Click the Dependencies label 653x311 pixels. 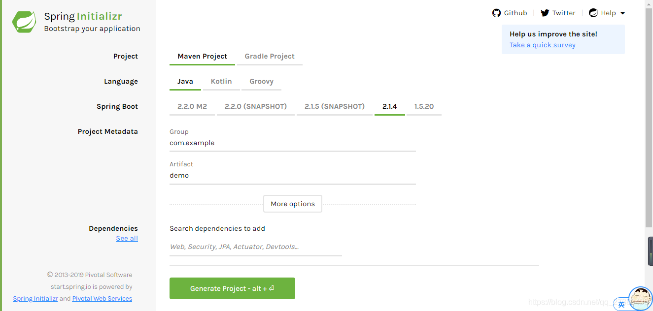click(x=113, y=228)
